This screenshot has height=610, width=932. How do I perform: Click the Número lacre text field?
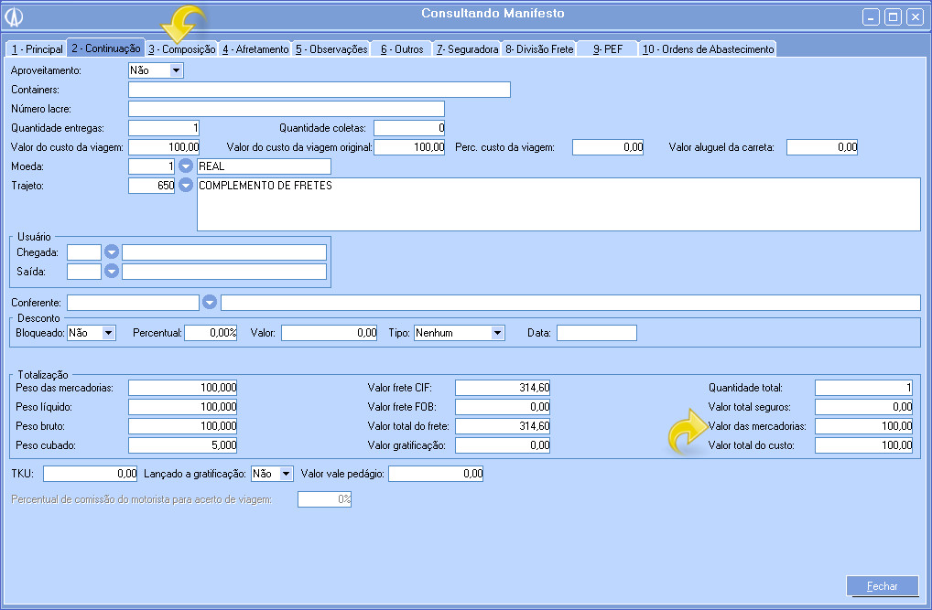(x=286, y=109)
